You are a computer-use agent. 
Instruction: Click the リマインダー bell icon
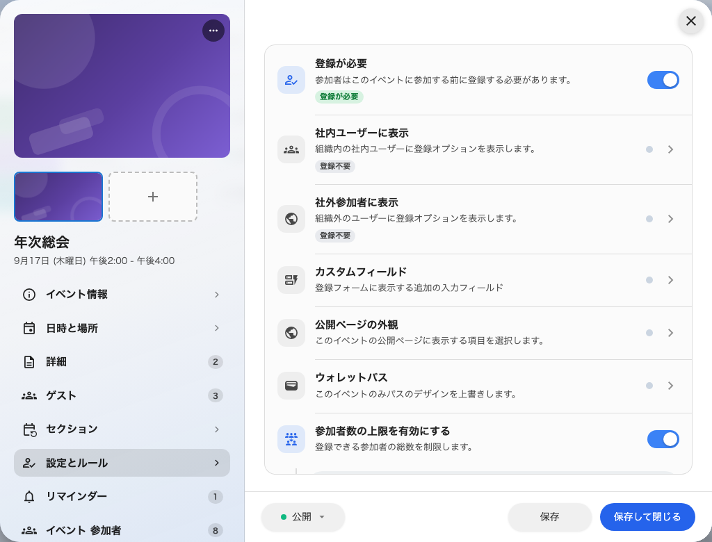coord(29,497)
